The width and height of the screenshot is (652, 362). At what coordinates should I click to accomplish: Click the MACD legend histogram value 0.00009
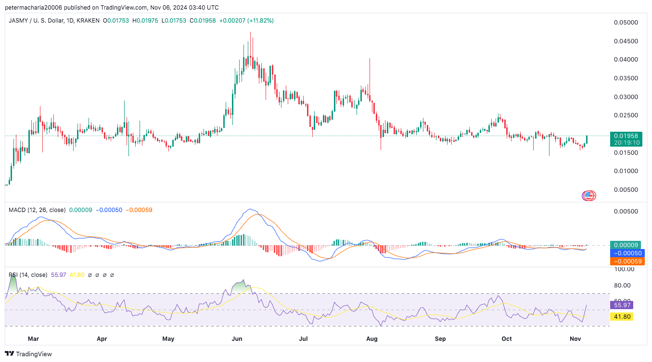(x=81, y=210)
